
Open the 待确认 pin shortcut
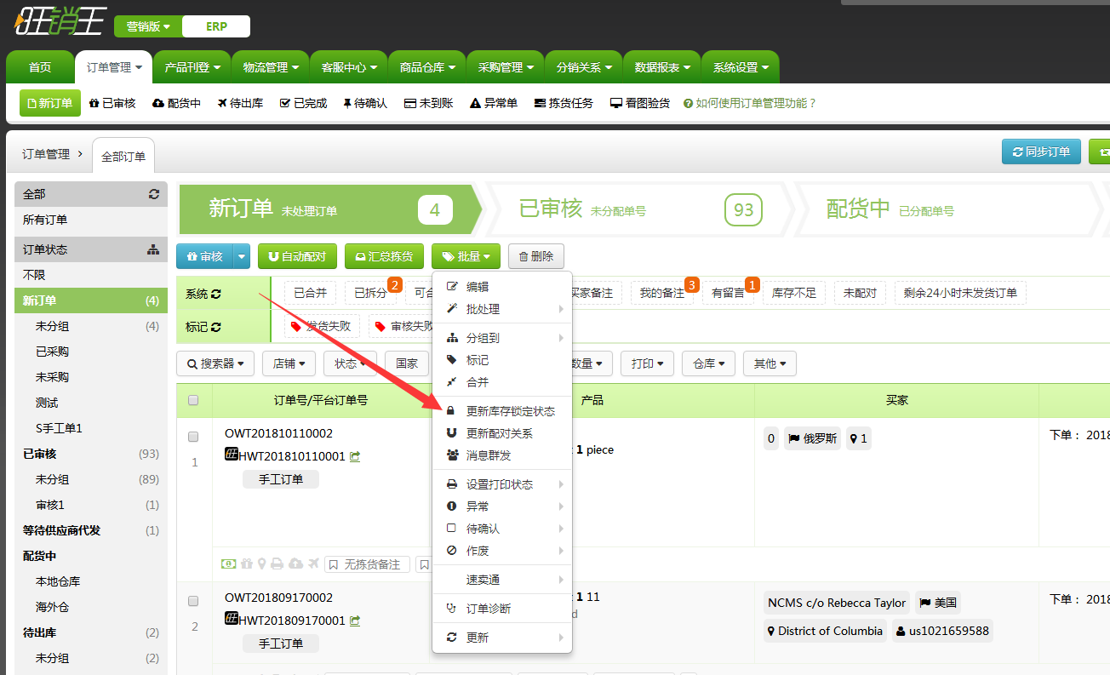[x=365, y=103]
